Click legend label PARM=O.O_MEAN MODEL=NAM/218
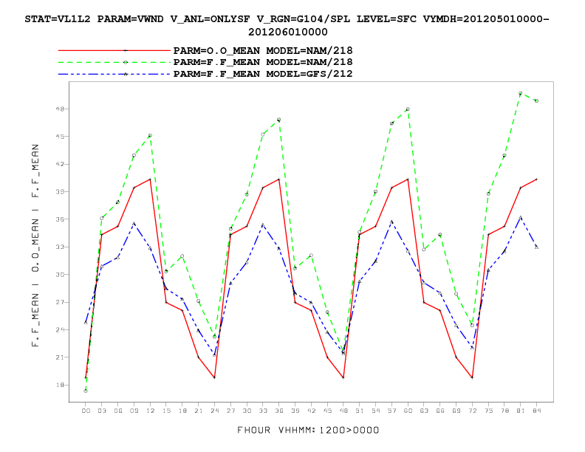This screenshot has height=452, width=585. [x=263, y=50]
